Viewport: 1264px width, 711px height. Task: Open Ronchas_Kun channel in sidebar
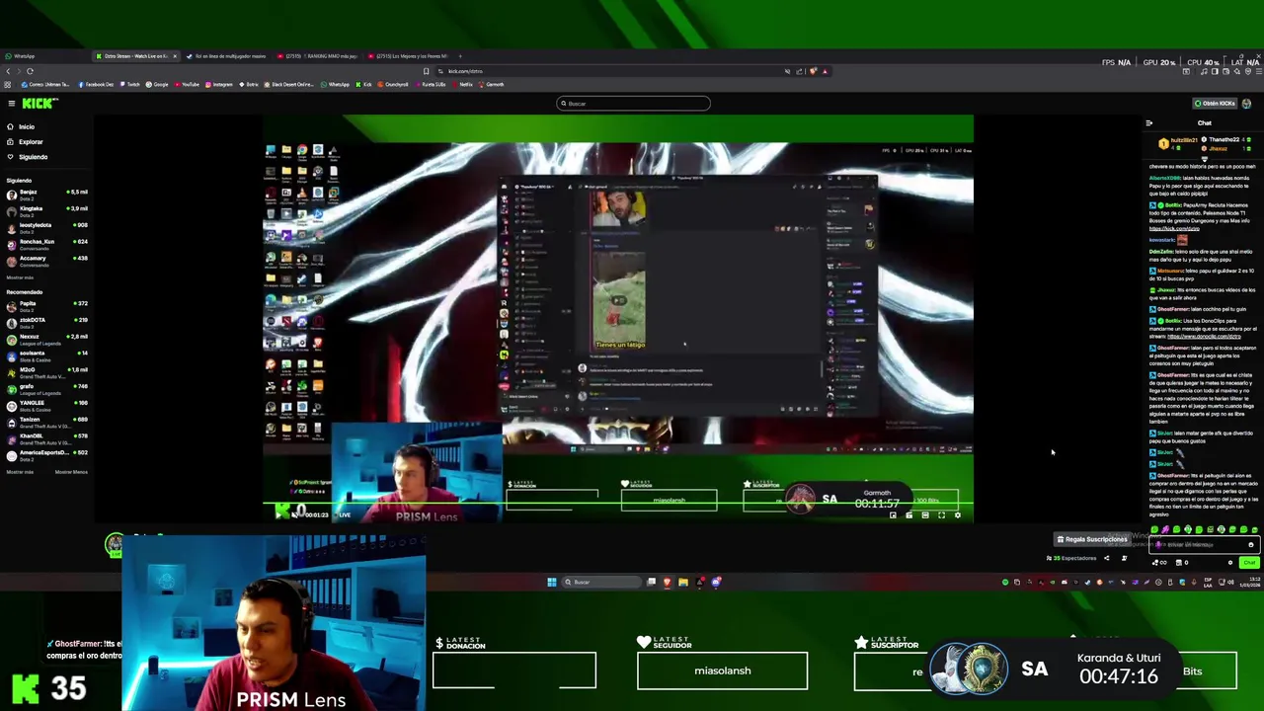pyautogui.click(x=47, y=243)
